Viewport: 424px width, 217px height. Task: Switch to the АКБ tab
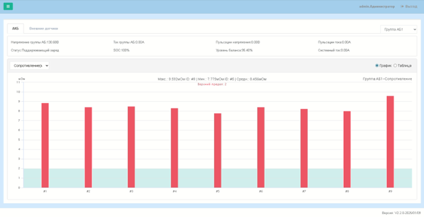(16, 28)
